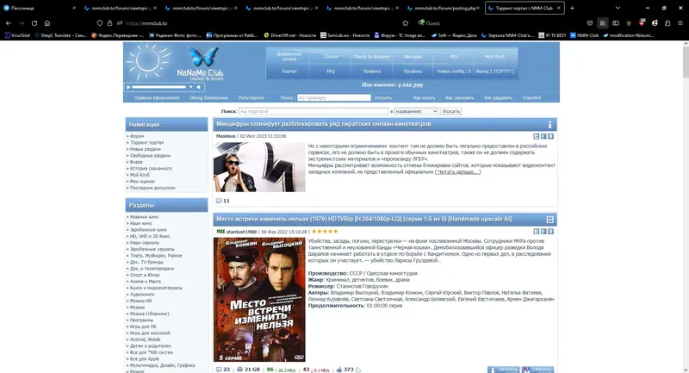Open the list all tabs dropdown arrow
This screenshot has height=373, width=689.
[618, 8]
